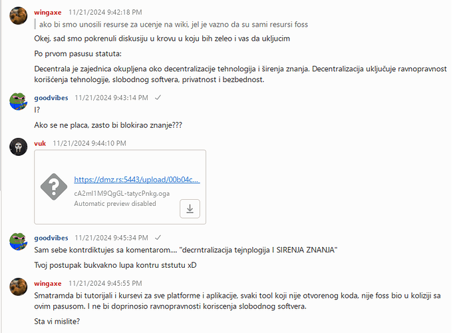This screenshot has width=457, height=333.
Task: Open vuk's mask avatar
Action: (x=19, y=147)
